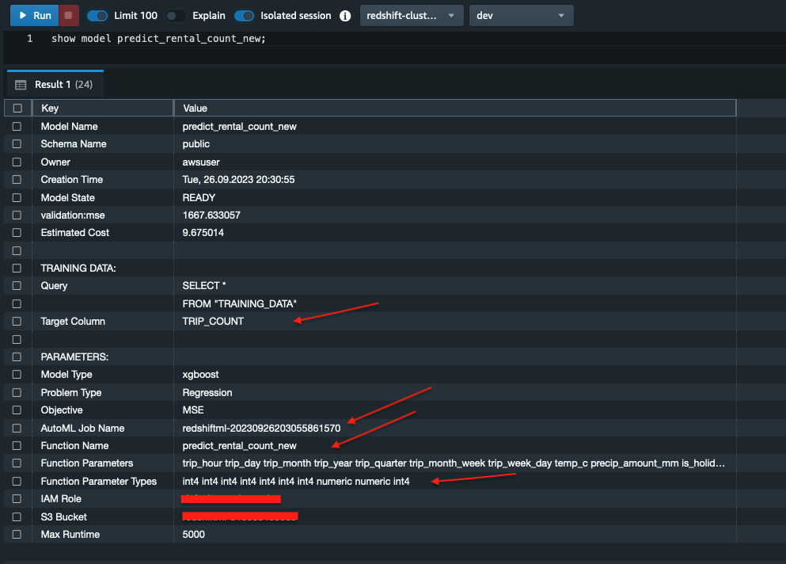Toggle the Explain switch

[x=175, y=16]
